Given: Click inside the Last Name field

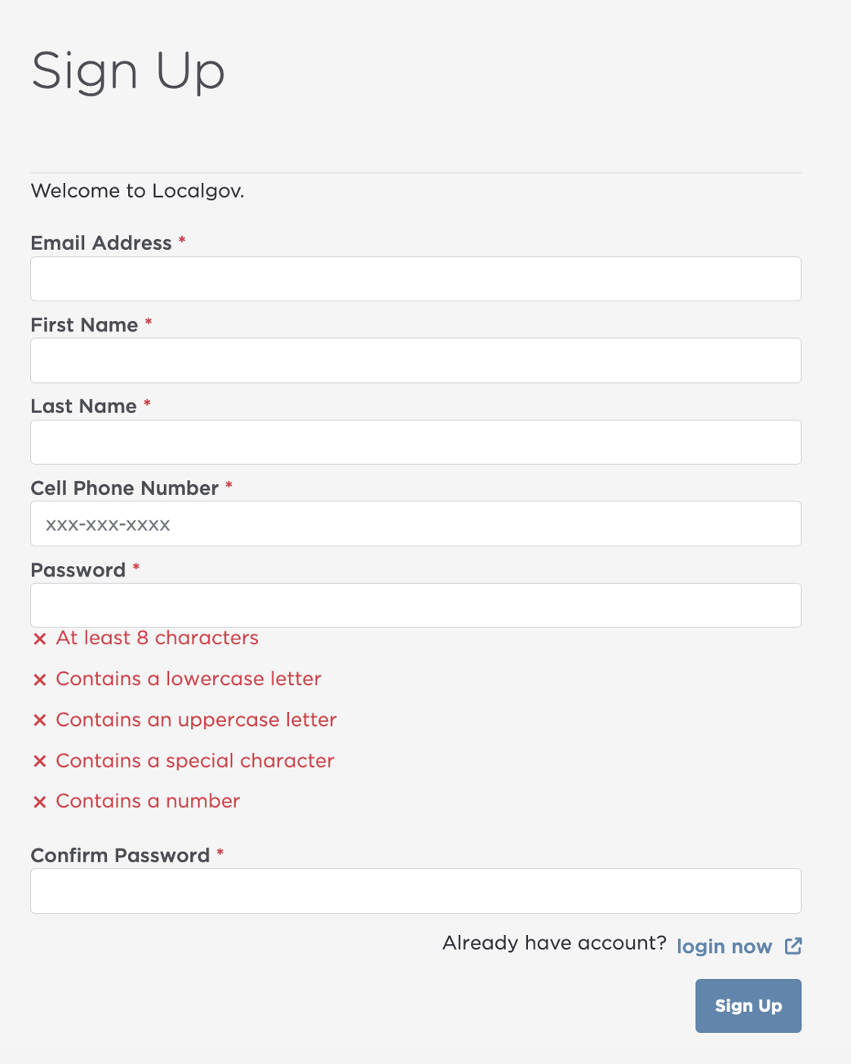Looking at the screenshot, I should click(415, 442).
